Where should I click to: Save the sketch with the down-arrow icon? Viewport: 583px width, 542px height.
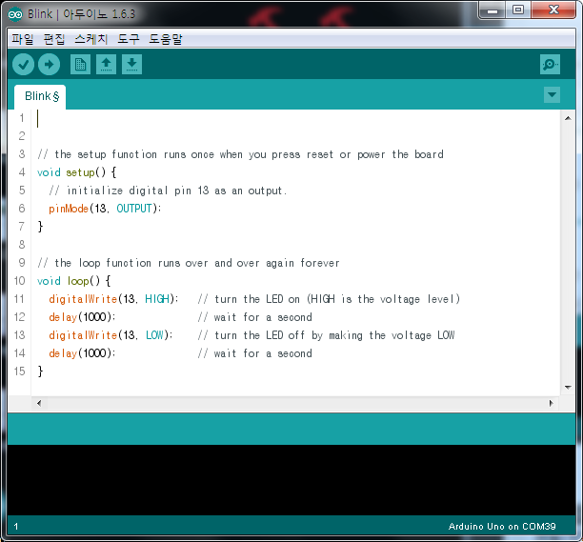click(x=131, y=65)
